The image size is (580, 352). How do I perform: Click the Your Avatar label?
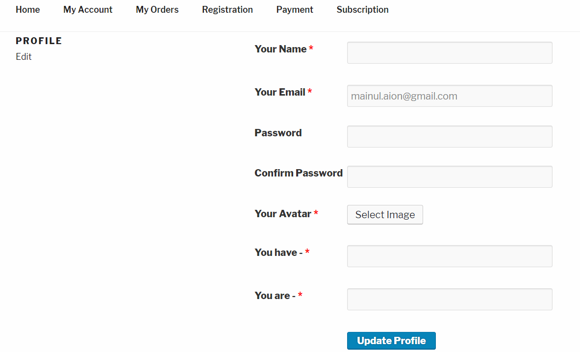tap(282, 214)
